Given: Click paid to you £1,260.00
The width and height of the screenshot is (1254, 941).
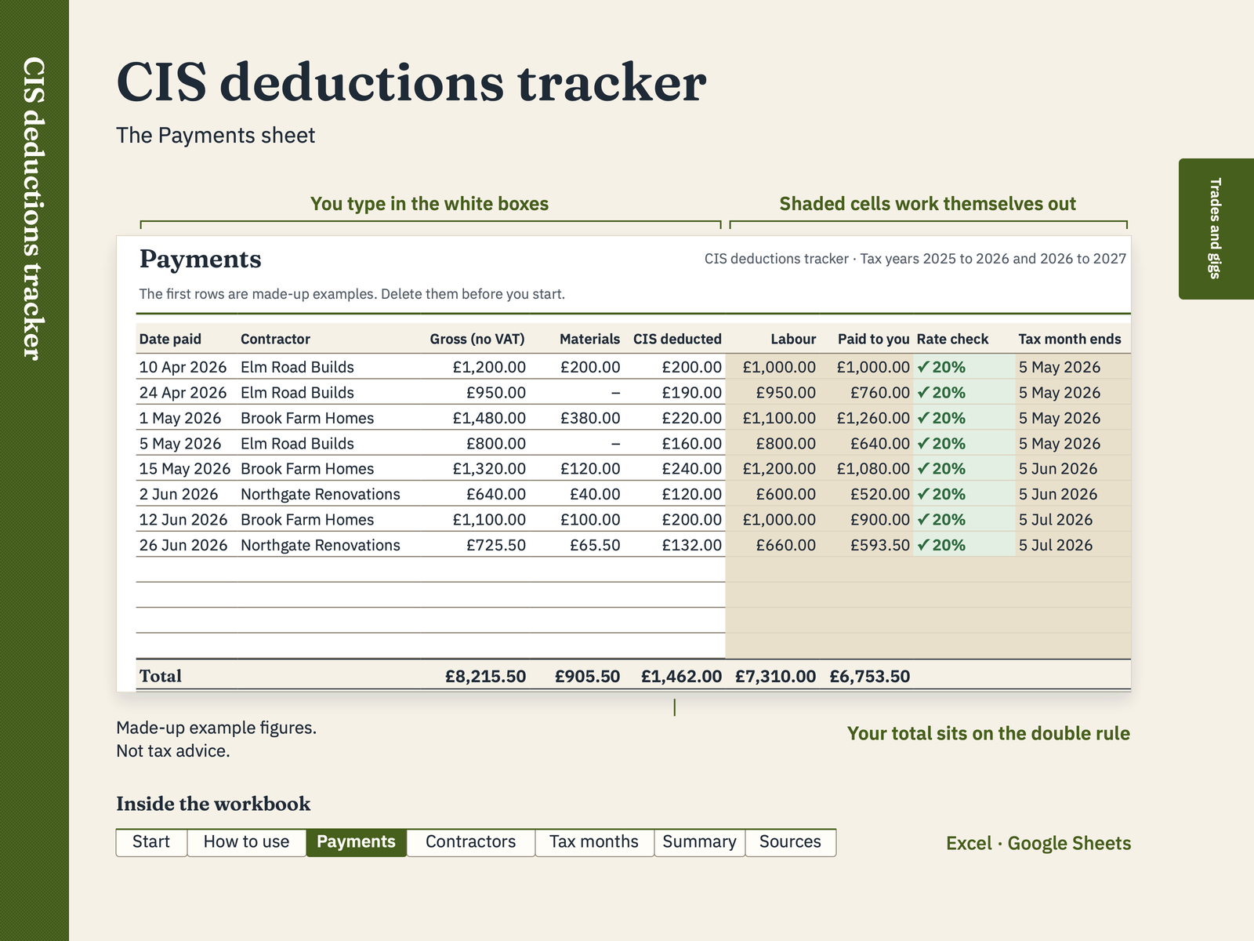Looking at the screenshot, I should [x=873, y=418].
